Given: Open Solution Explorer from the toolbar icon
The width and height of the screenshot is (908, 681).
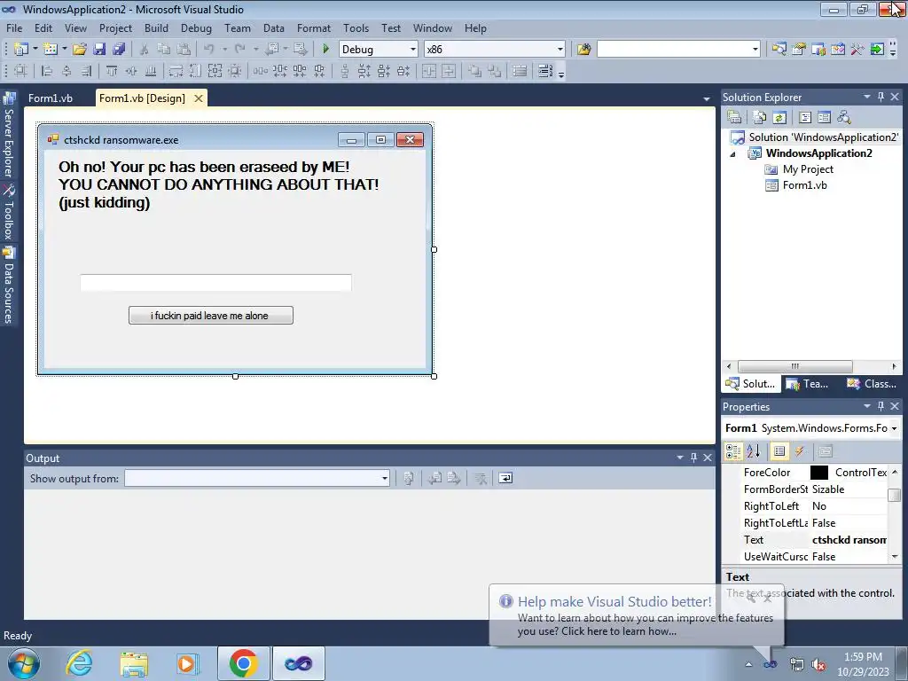Looking at the screenshot, I should pos(779,50).
